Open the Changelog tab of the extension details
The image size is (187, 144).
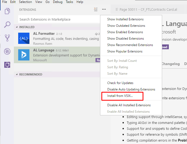click(171, 64)
